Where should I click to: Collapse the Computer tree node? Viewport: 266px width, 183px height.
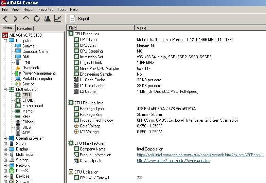[x=5, y=41]
